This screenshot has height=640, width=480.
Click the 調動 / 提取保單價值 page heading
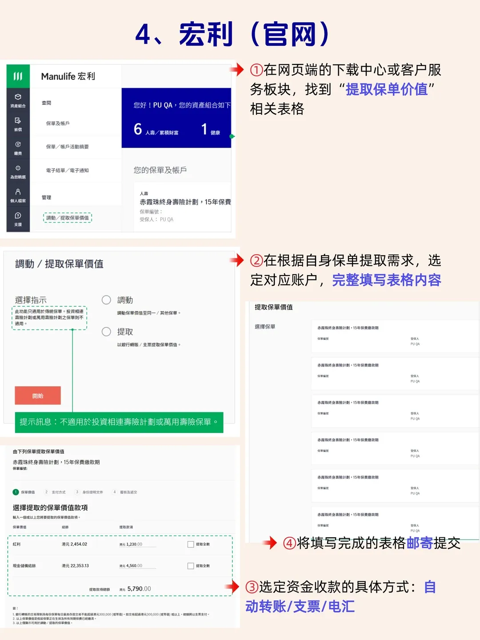coord(60,264)
